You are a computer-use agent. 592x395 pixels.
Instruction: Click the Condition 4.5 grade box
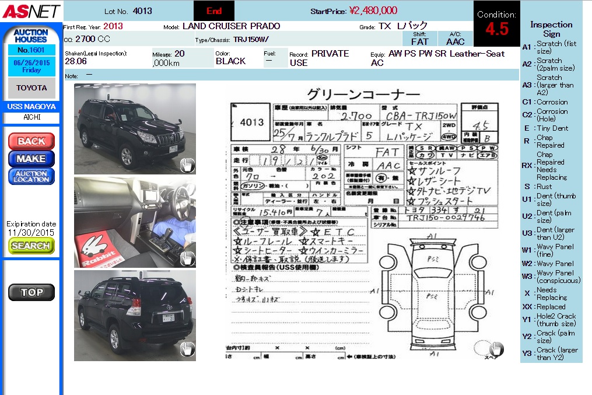tap(496, 24)
